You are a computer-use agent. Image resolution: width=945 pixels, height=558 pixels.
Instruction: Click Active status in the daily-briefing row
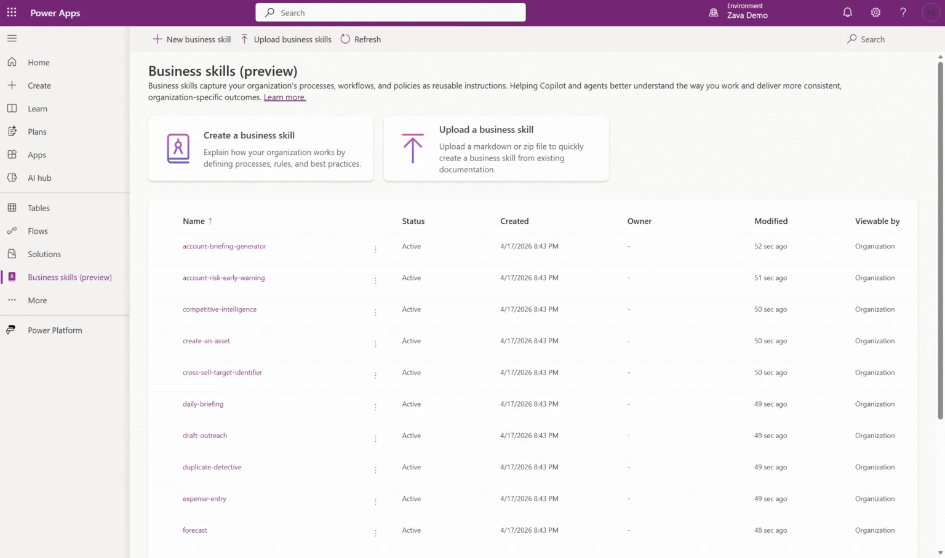click(x=412, y=404)
